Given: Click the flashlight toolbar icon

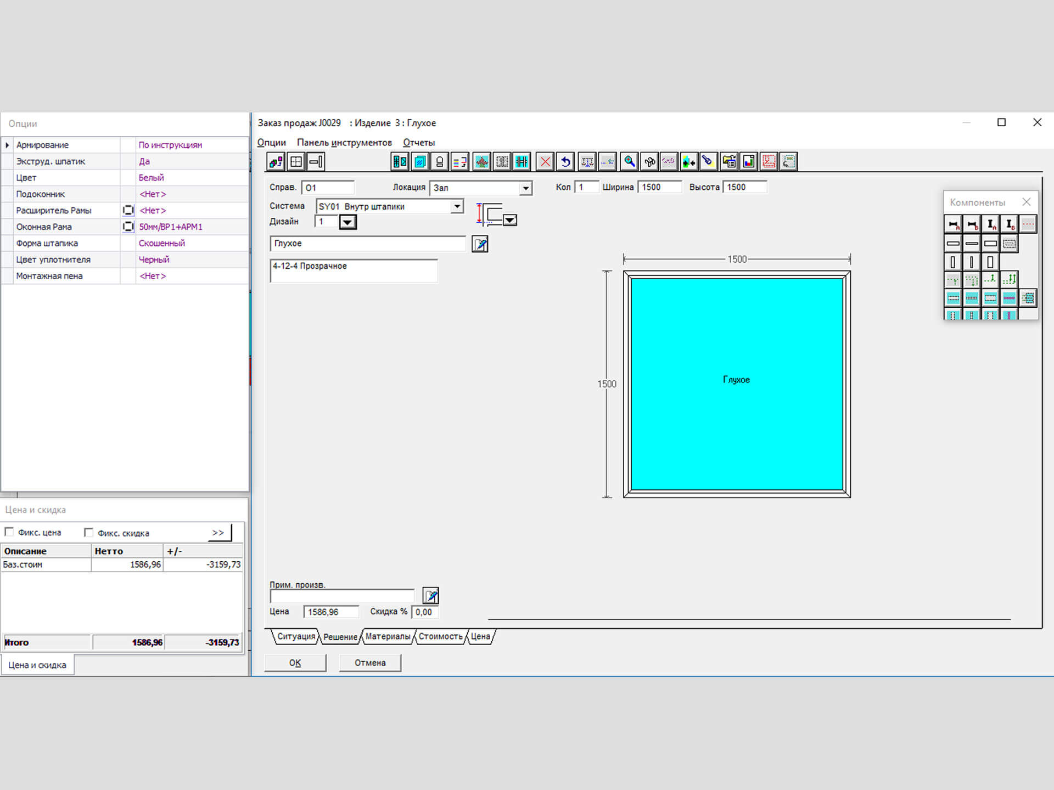Looking at the screenshot, I should tap(708, 162).
